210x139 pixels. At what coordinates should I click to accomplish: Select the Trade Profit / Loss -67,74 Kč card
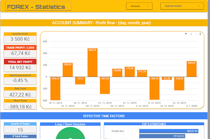pyautogui.click(x=20, y=51)
